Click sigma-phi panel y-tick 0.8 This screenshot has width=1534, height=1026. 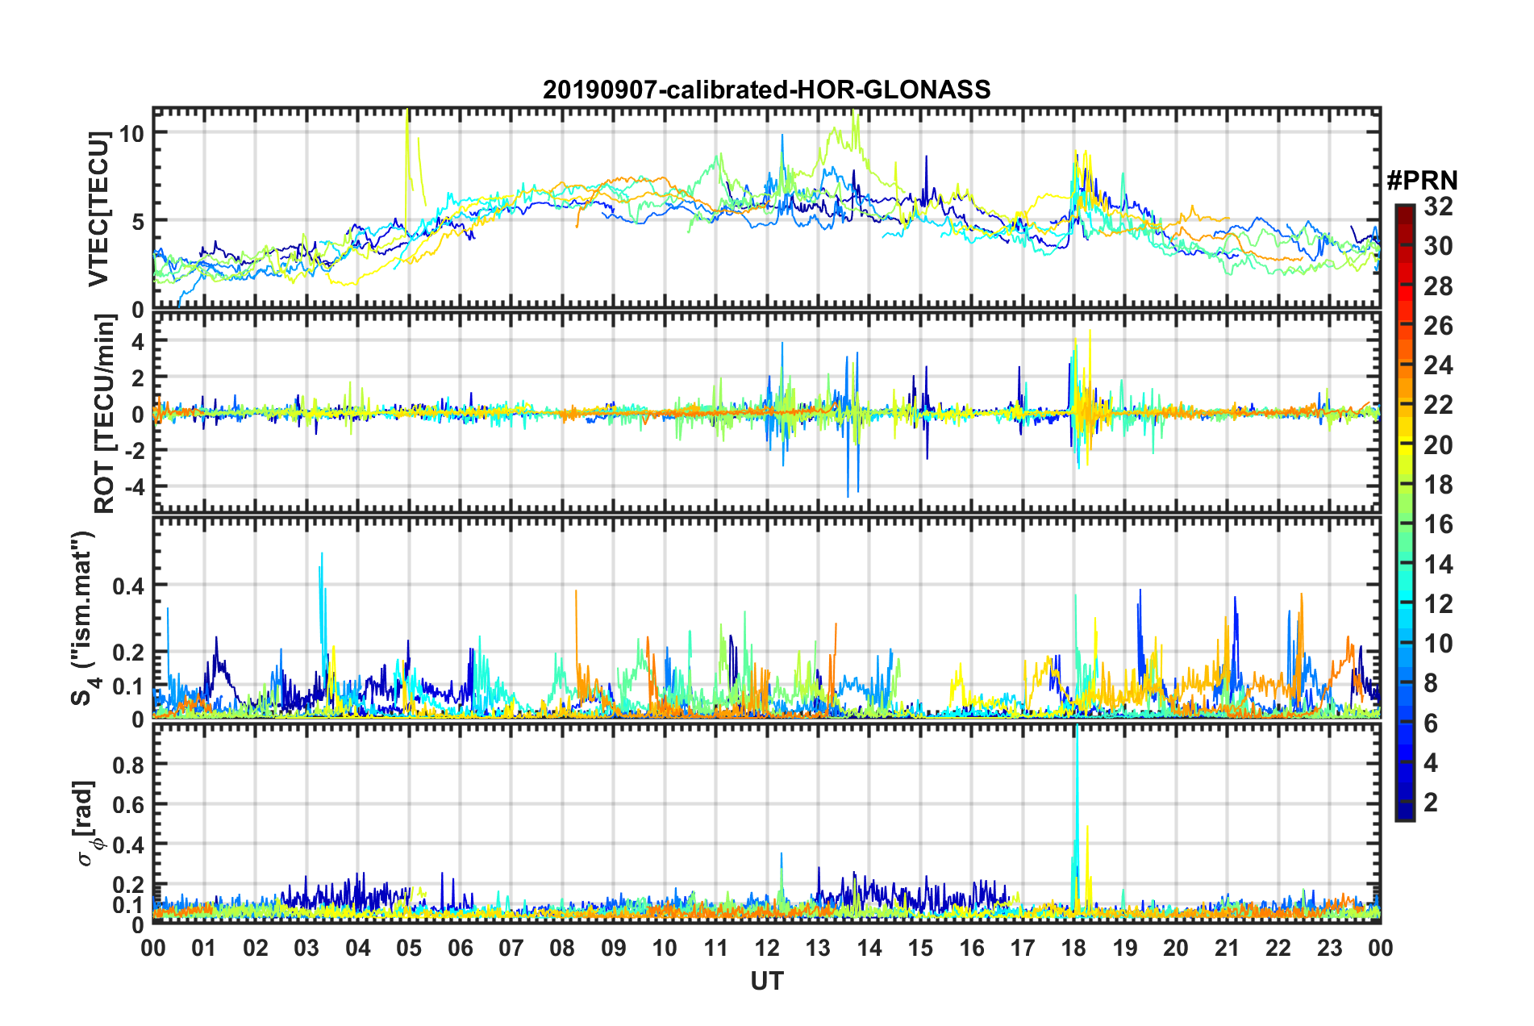[x=128, y=764]
